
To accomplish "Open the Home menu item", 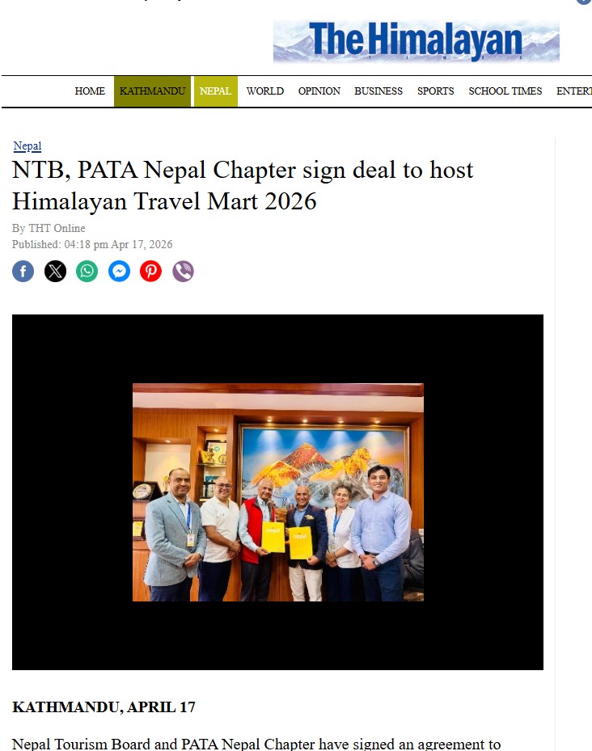I will [x=90, y=91].
